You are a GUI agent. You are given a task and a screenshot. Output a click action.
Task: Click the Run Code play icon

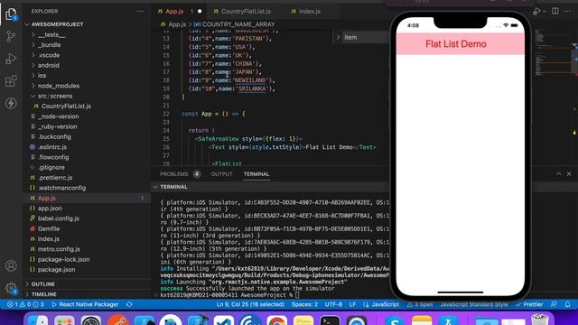point(536,11)
